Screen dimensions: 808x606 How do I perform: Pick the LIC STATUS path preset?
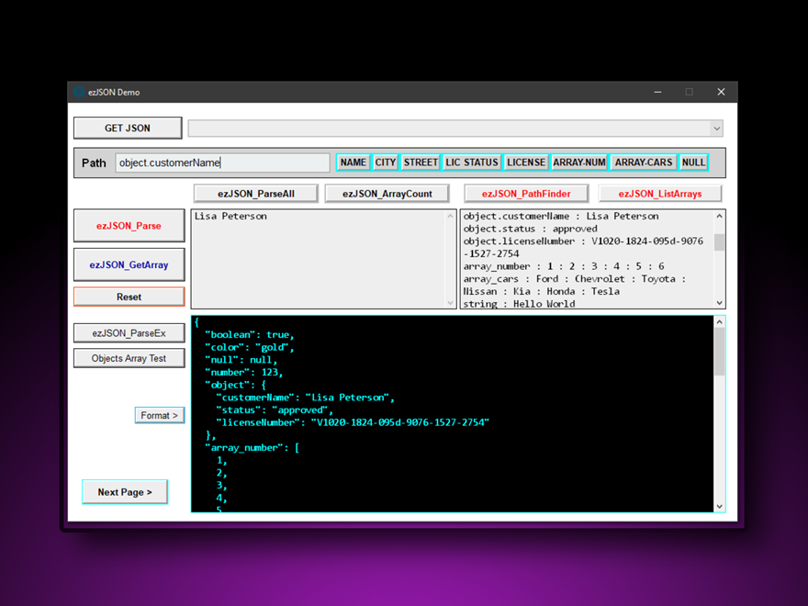click(x=472, y=163)
